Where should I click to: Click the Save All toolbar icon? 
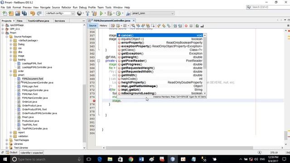[24, 13]
